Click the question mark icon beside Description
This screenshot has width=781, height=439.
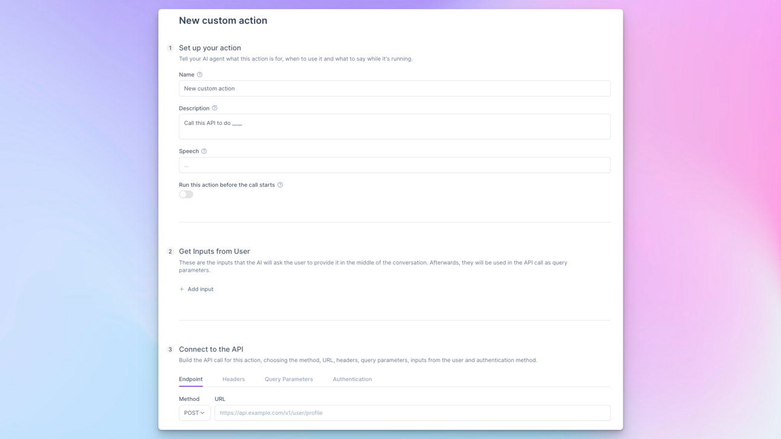pos(215,107)
